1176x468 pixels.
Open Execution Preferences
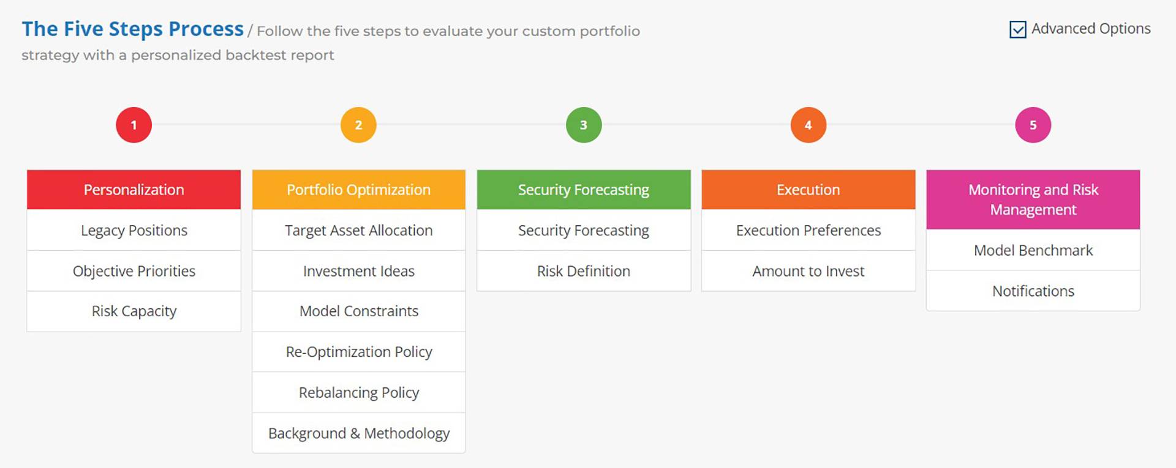click(x=808, y=230)
